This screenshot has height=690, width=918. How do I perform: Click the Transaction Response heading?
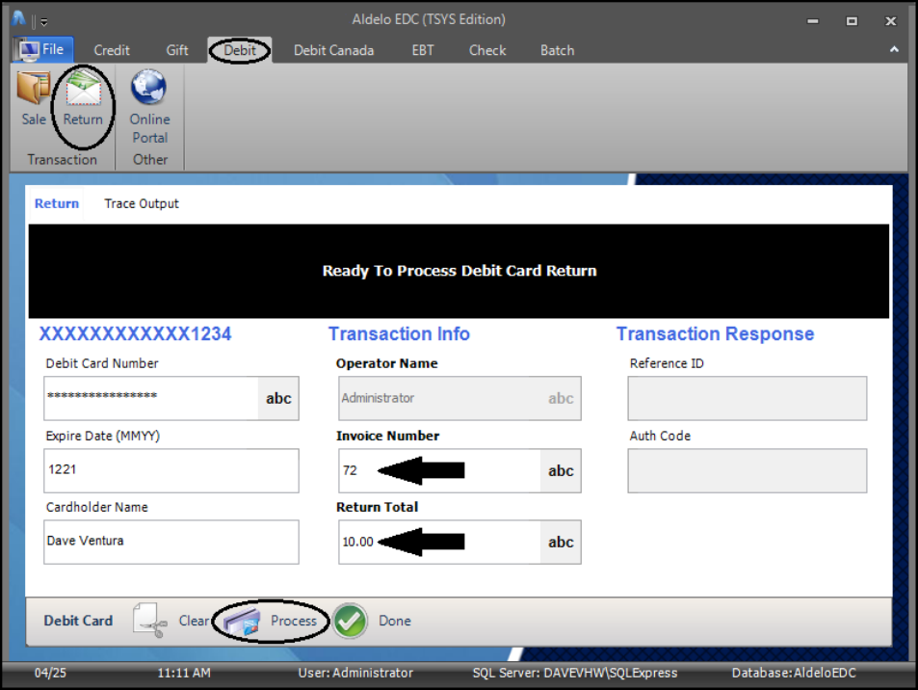(715, 333)
